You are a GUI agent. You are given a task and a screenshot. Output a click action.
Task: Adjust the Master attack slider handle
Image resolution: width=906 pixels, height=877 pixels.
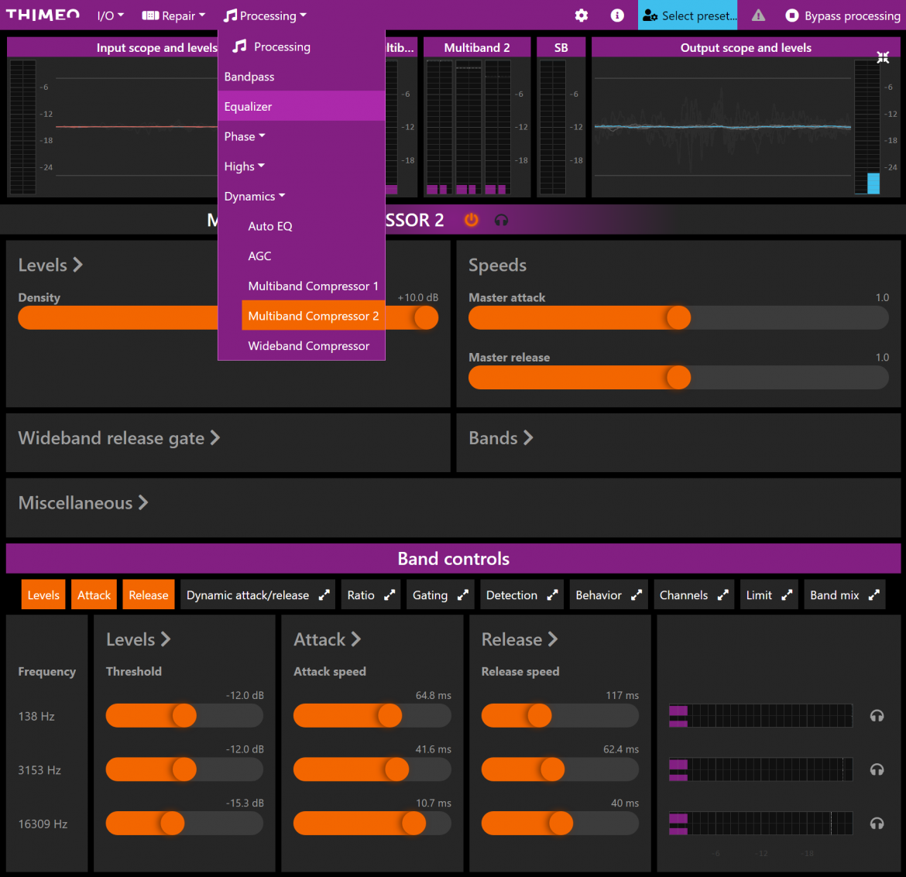(678, 317)
